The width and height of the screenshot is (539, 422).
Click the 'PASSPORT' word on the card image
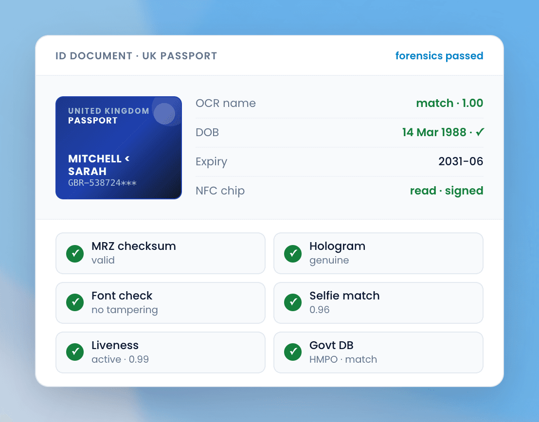[93, 120]
